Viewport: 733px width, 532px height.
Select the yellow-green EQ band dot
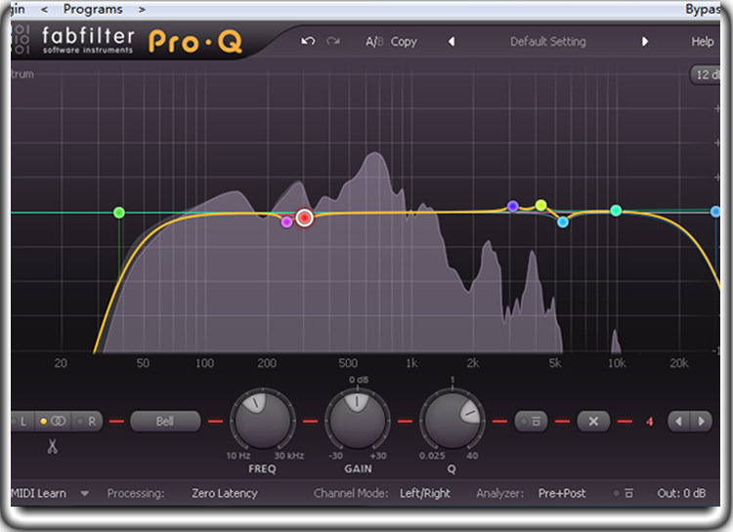tap(540, 205)
